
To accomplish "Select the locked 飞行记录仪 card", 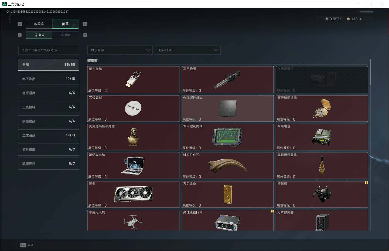I will coord(322,79).
